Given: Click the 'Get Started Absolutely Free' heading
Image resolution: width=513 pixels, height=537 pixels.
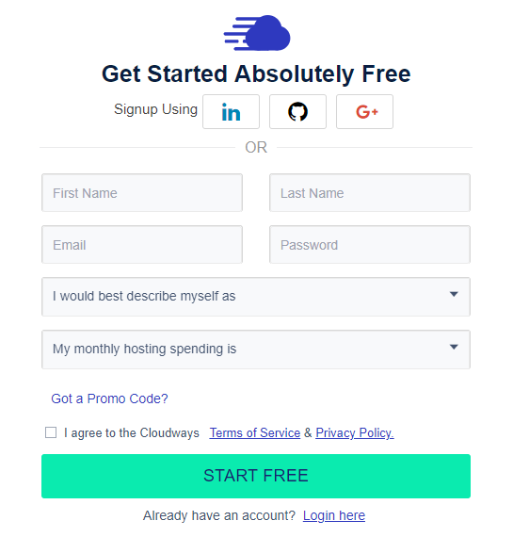Looking at the screenshot, I should 256,74.
